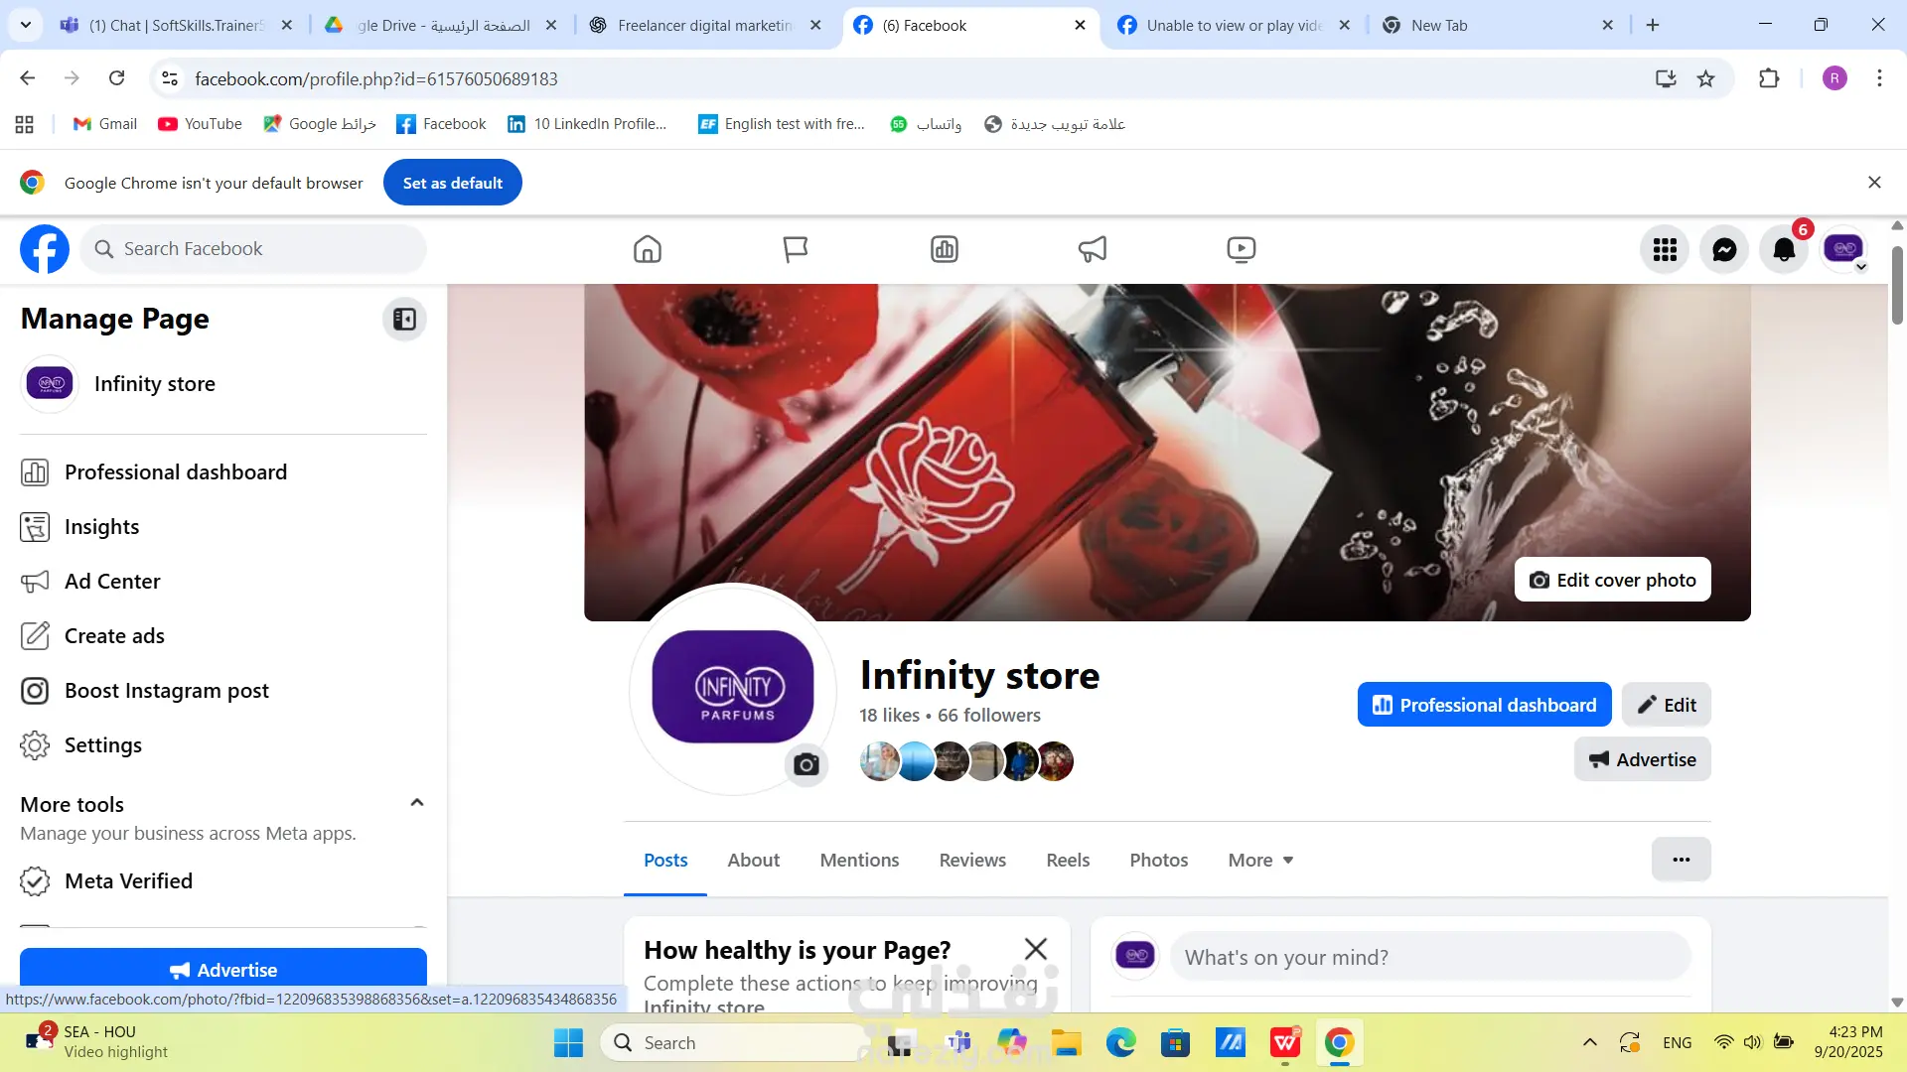Click blue Professional dashboard button
Screen dimensions: 1907x1072
click(x=1484, y=705)
